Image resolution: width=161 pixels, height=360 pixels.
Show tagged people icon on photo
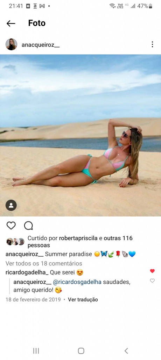point(11,205)
